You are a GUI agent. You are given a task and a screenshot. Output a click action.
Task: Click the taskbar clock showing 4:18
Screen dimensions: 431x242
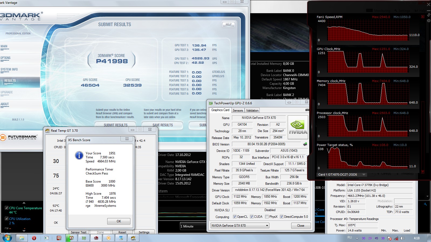click(x=416, y=238)
